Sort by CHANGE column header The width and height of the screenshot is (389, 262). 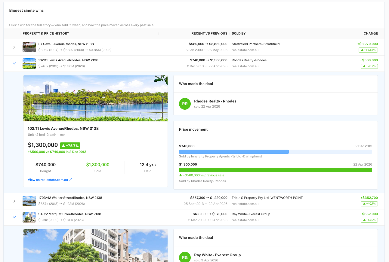pyautogui.click(x=371, y=33)
